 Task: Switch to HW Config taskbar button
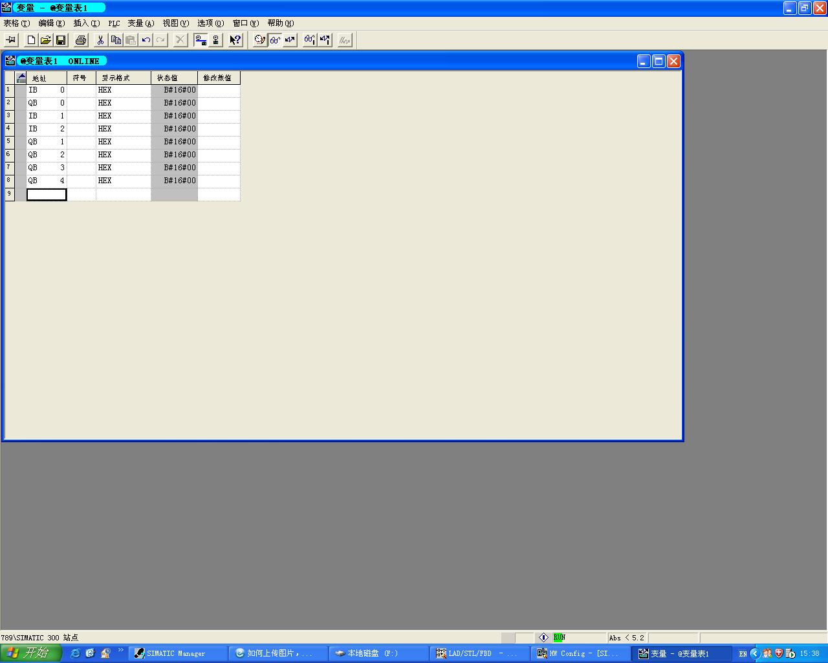coord(579,653)
